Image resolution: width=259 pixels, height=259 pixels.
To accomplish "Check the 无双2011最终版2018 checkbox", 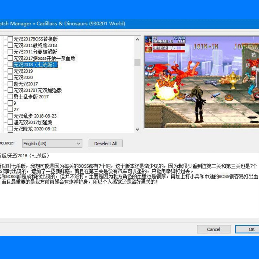I will point(10,45).
